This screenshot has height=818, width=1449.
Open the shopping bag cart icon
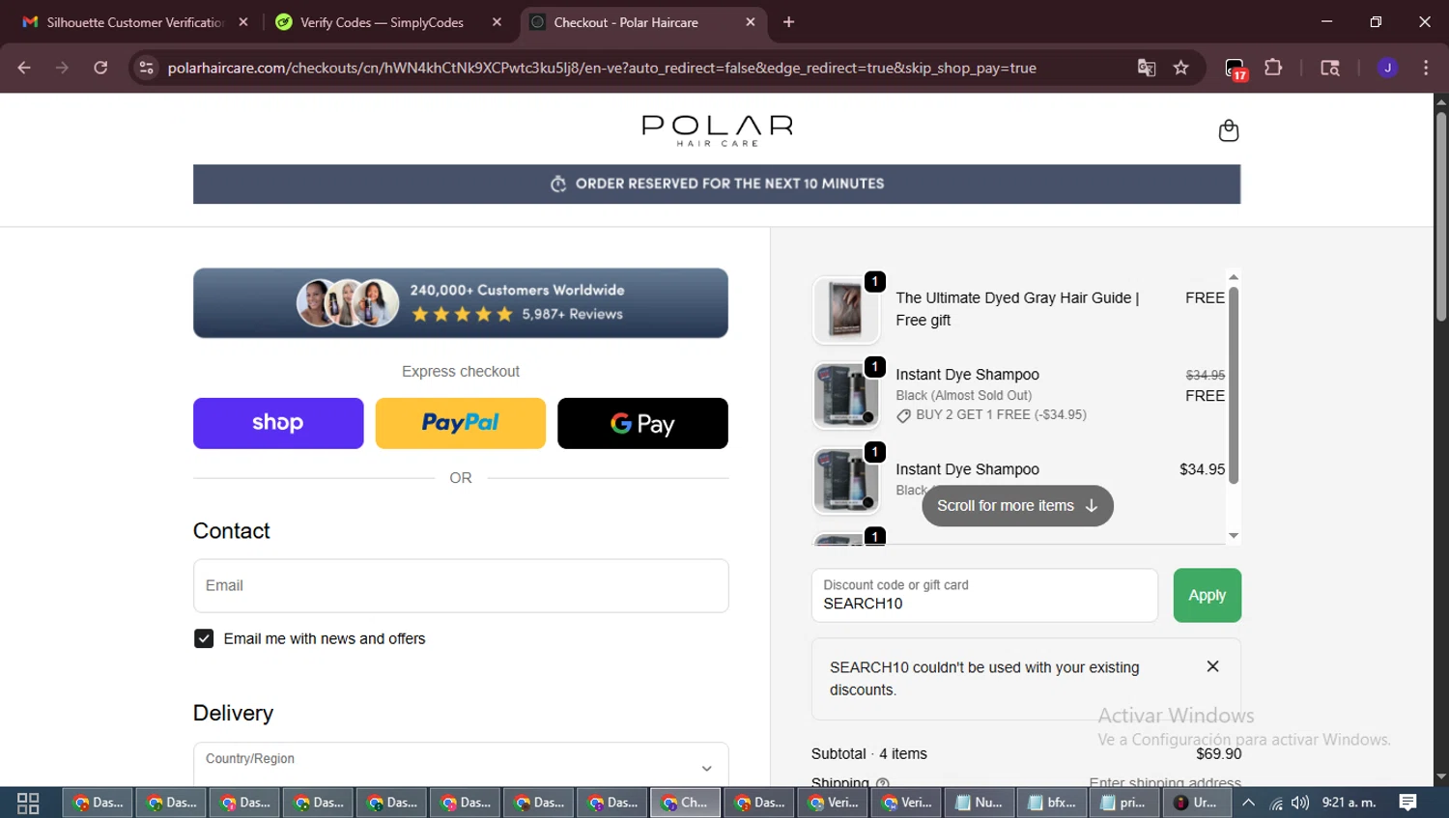click(x=1228, y=130)
